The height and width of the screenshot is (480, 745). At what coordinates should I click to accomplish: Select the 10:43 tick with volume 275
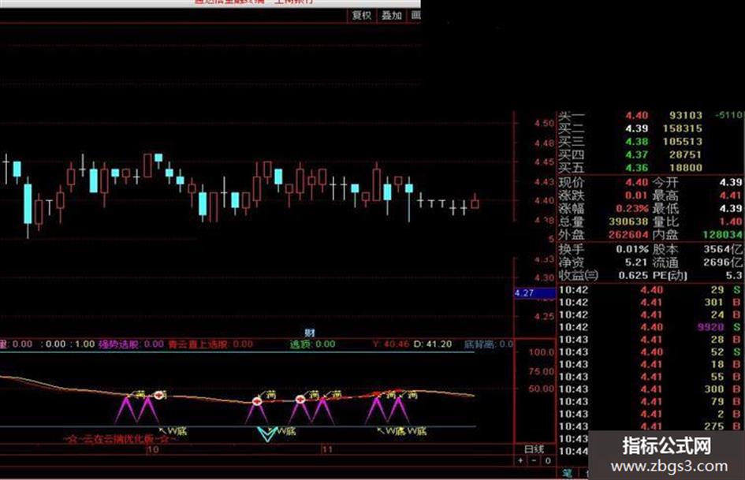[x=650, y=426]
